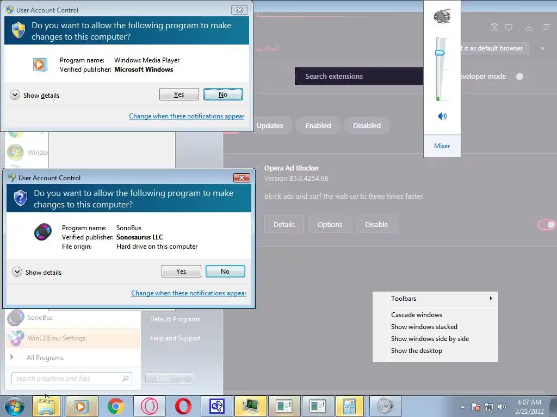Open the Mixer link in volume popup

(x=442, y=146)
